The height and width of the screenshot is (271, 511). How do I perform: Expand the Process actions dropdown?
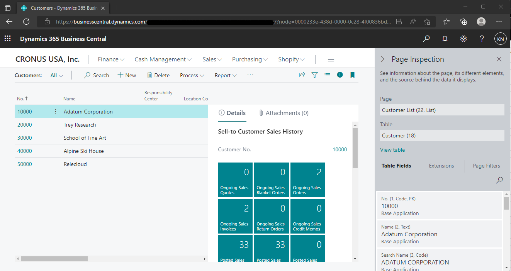click(x=192, y=75)
